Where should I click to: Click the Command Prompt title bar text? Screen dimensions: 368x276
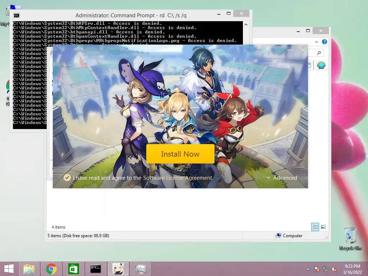click(x=131, y=15)
